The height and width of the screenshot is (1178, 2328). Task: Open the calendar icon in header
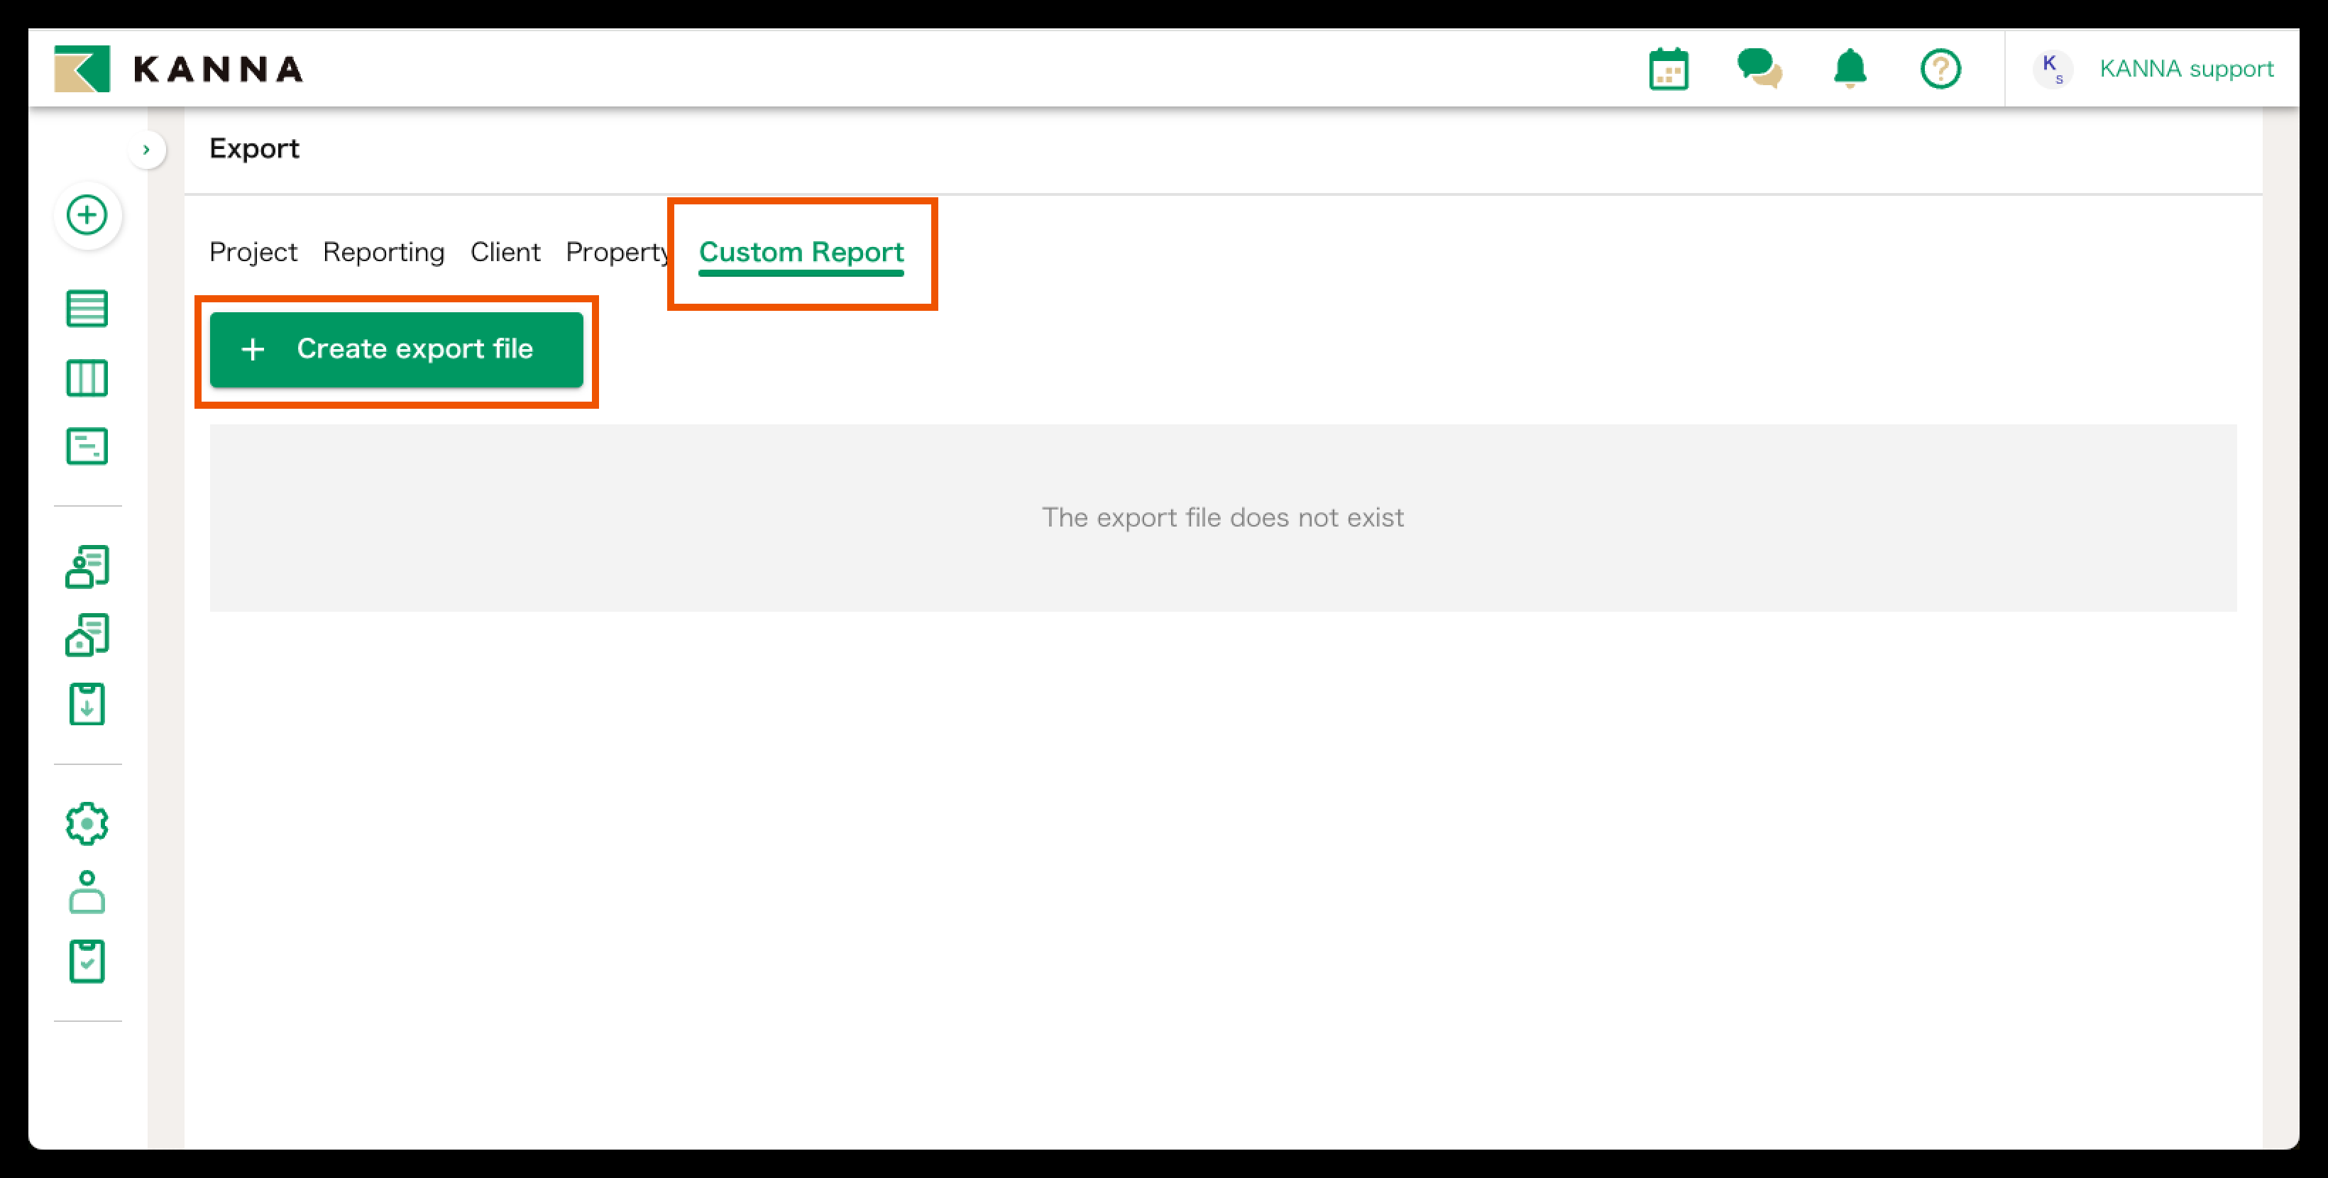[1668, 69]
